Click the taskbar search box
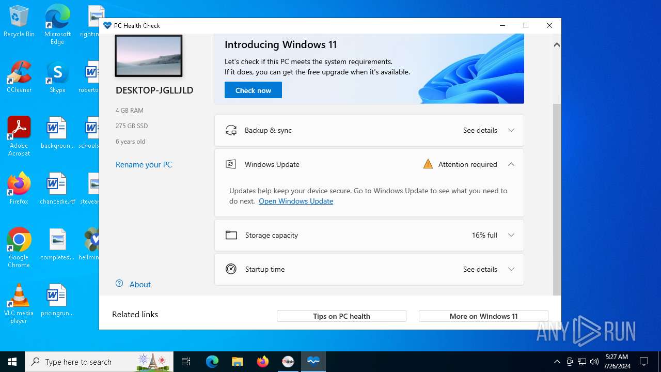 (99, 362)
